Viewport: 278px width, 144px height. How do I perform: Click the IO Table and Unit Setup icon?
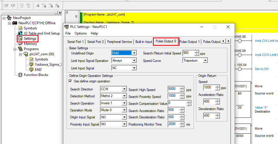pyautogui.click(x=21, y=33)
